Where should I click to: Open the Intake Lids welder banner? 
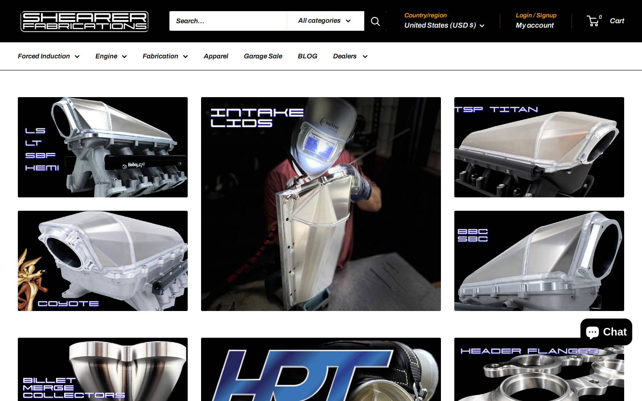coord(321,204)
